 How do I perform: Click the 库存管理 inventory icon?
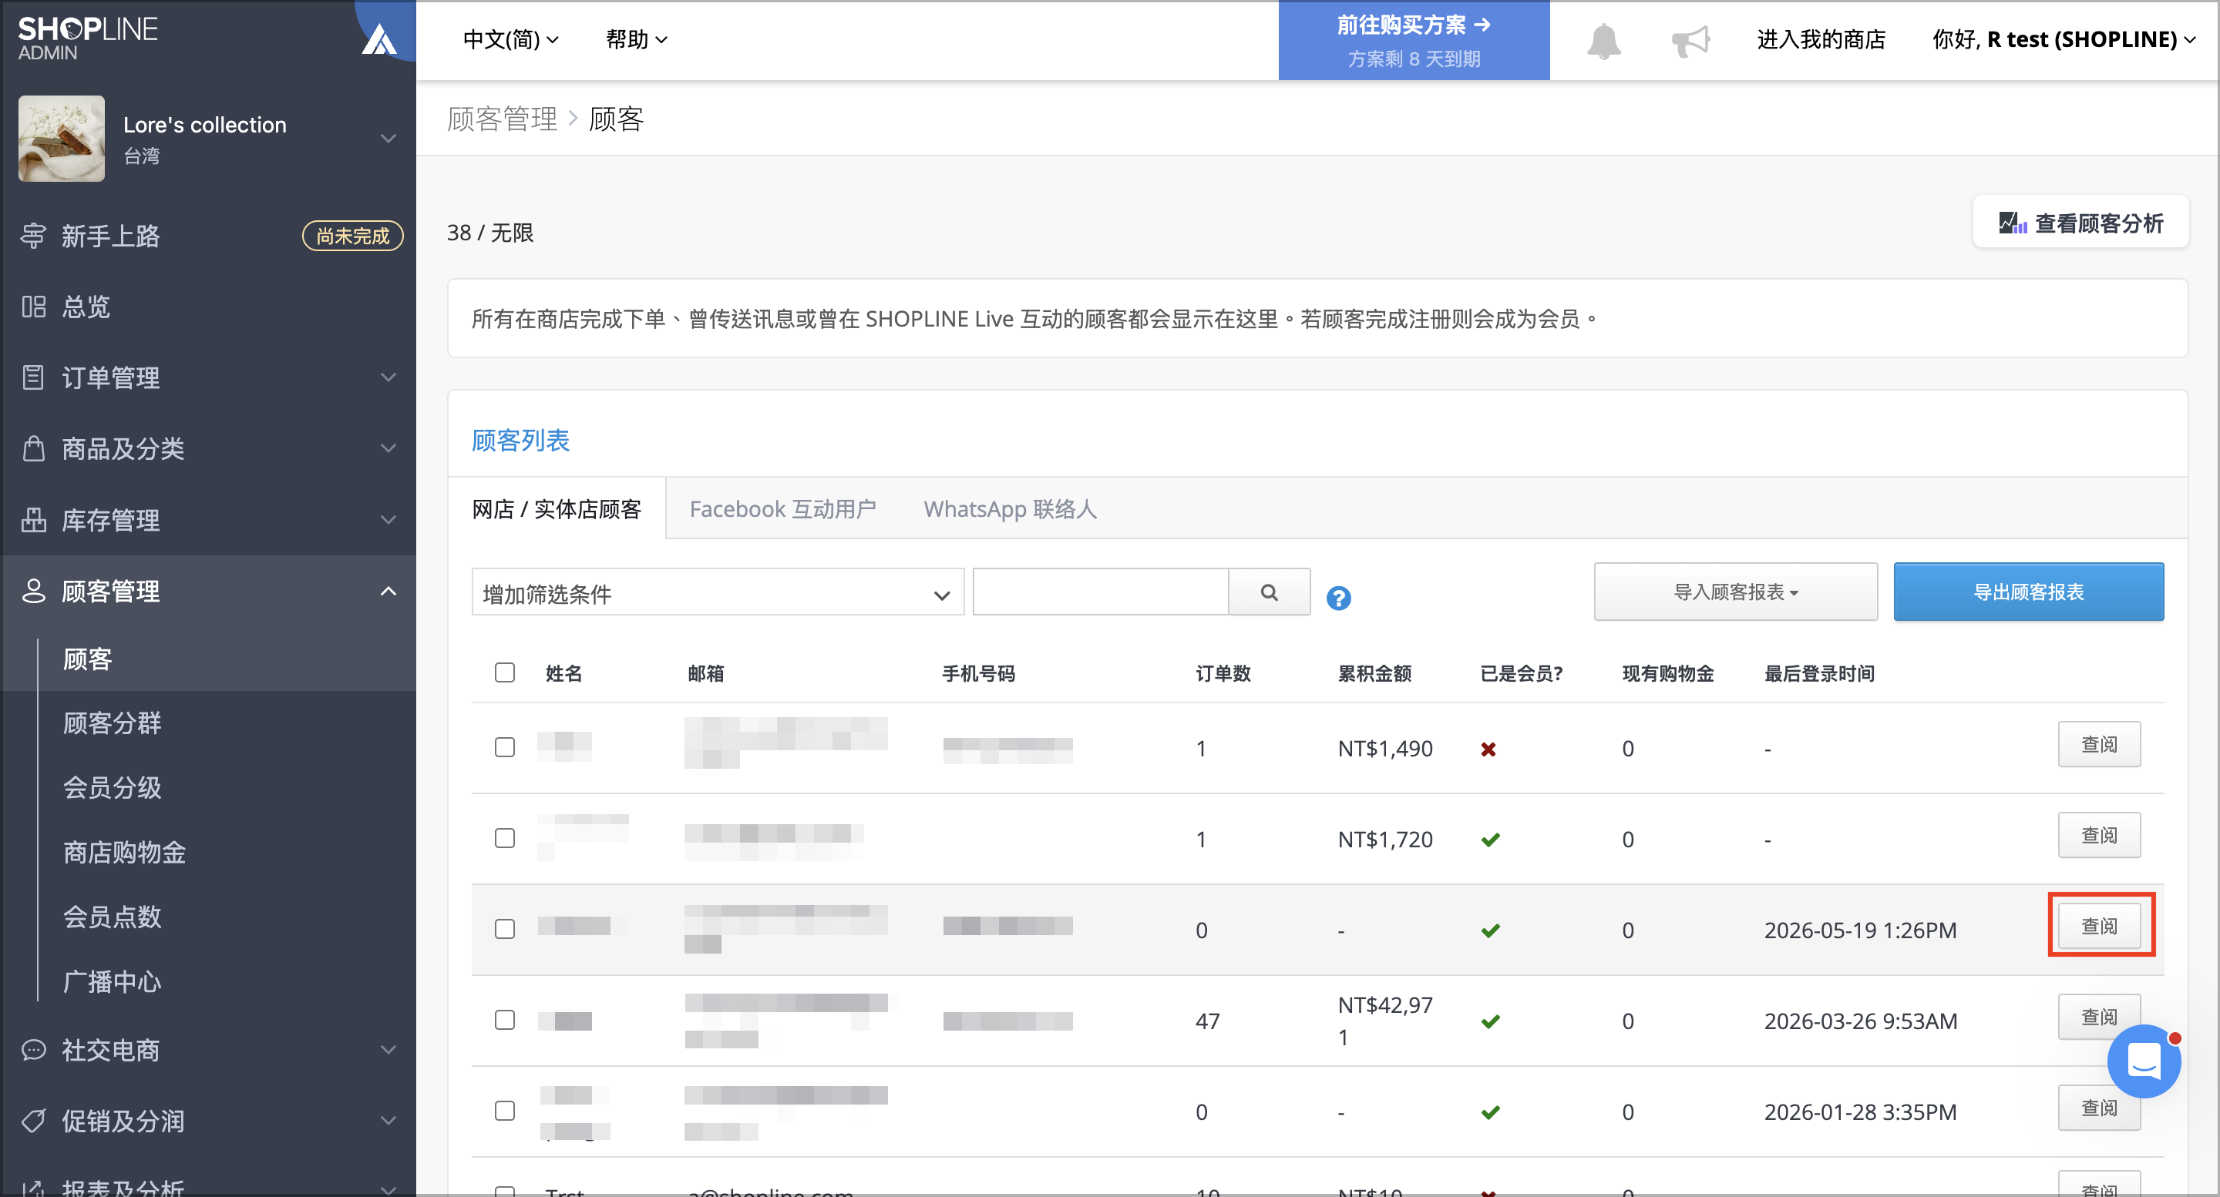click(34, 519)
